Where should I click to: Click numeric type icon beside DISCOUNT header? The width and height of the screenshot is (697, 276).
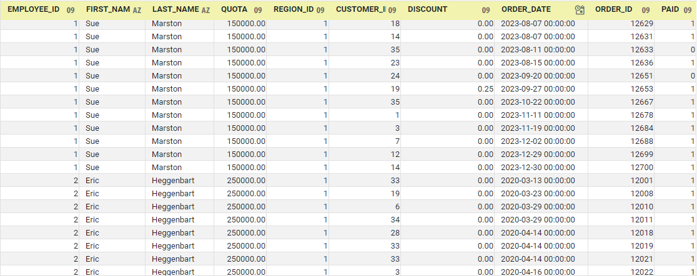(486, 10)
